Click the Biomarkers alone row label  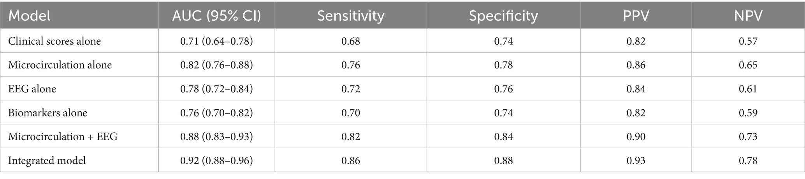47,113
